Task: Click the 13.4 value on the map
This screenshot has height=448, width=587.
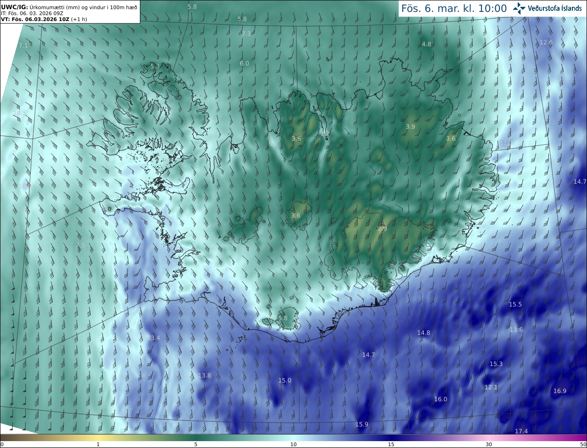Action: click(154, 338)
